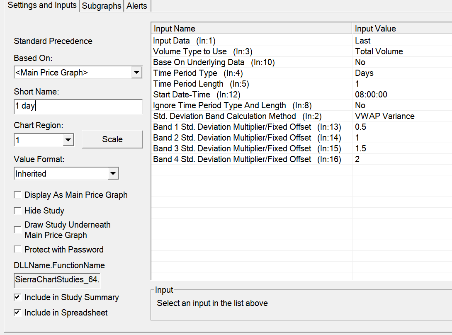This screenshot has height=335, width=452.
Task: Select the Volume Type to Use row
Action: 202,51
